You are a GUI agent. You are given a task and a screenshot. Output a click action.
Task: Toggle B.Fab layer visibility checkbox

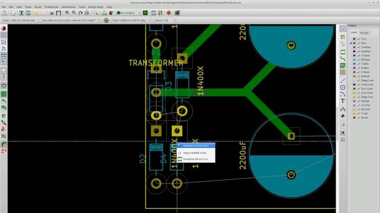(359, 118)
